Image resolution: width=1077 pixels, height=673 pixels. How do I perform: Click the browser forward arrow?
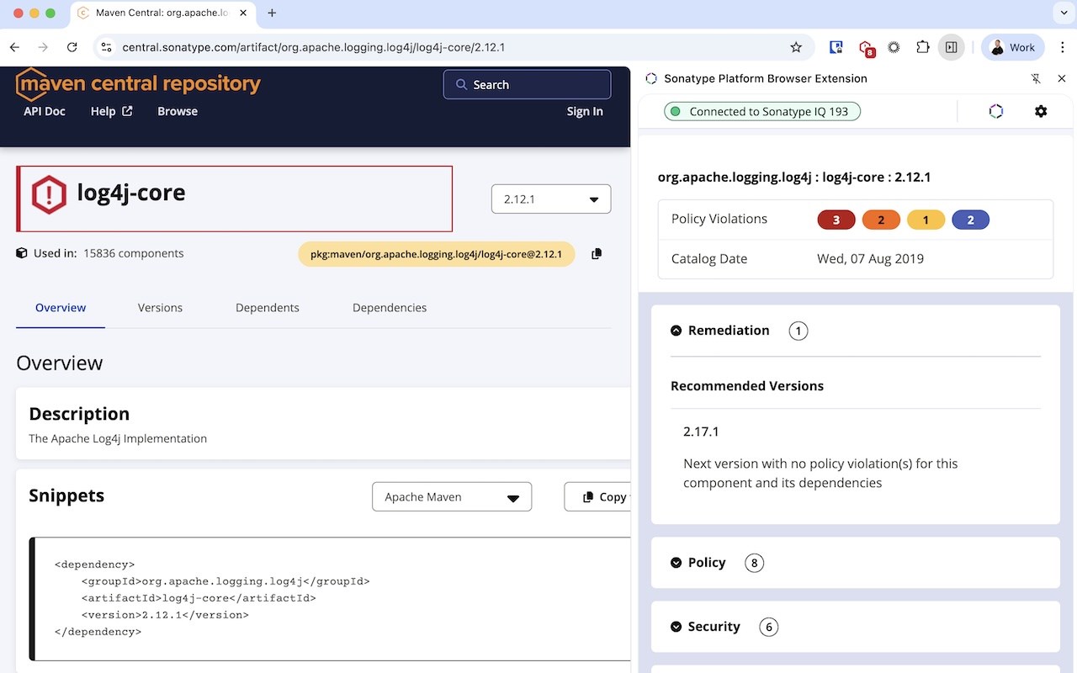pyautogui.click(x=43, y=47)
